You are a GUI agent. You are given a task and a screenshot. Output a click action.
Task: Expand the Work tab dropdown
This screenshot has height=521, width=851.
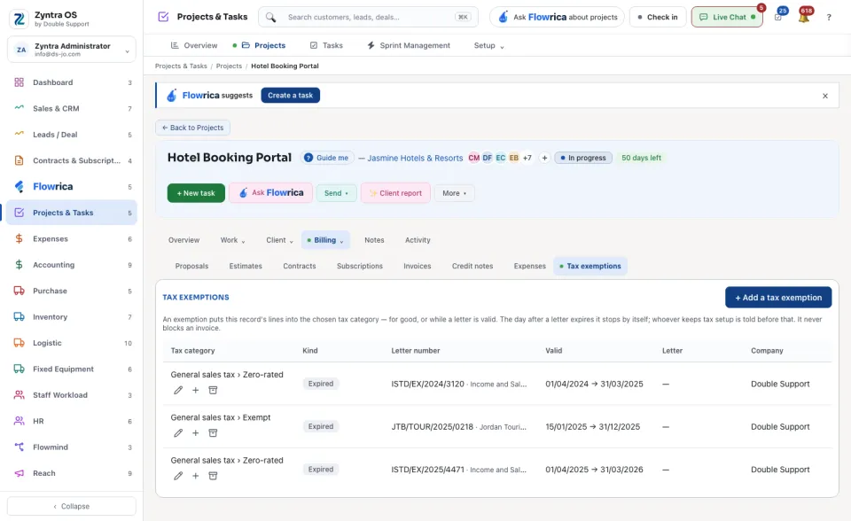pyautogui.click(x=232, y=240)
